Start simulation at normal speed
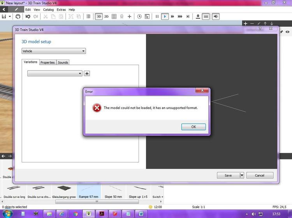The height and width of the screenshot is (218, 292). click(x=165, y=17)
